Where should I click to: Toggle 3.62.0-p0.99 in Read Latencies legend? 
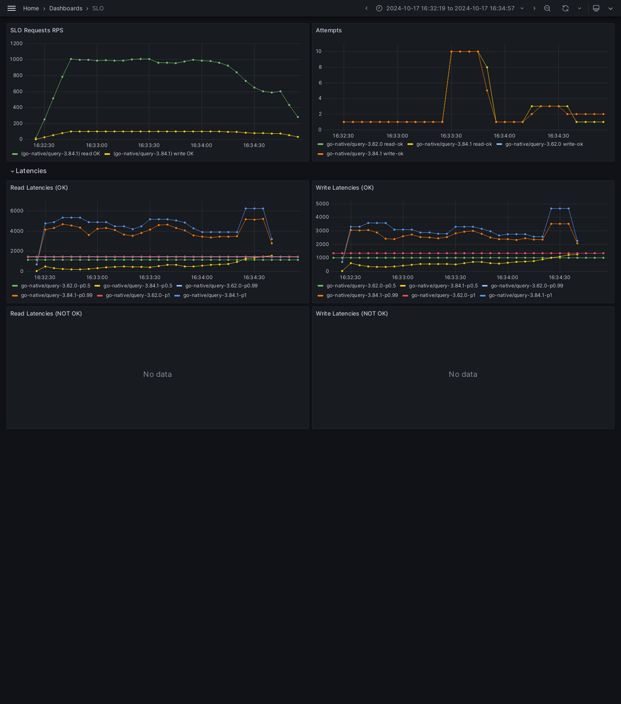(x=221, y=286)
